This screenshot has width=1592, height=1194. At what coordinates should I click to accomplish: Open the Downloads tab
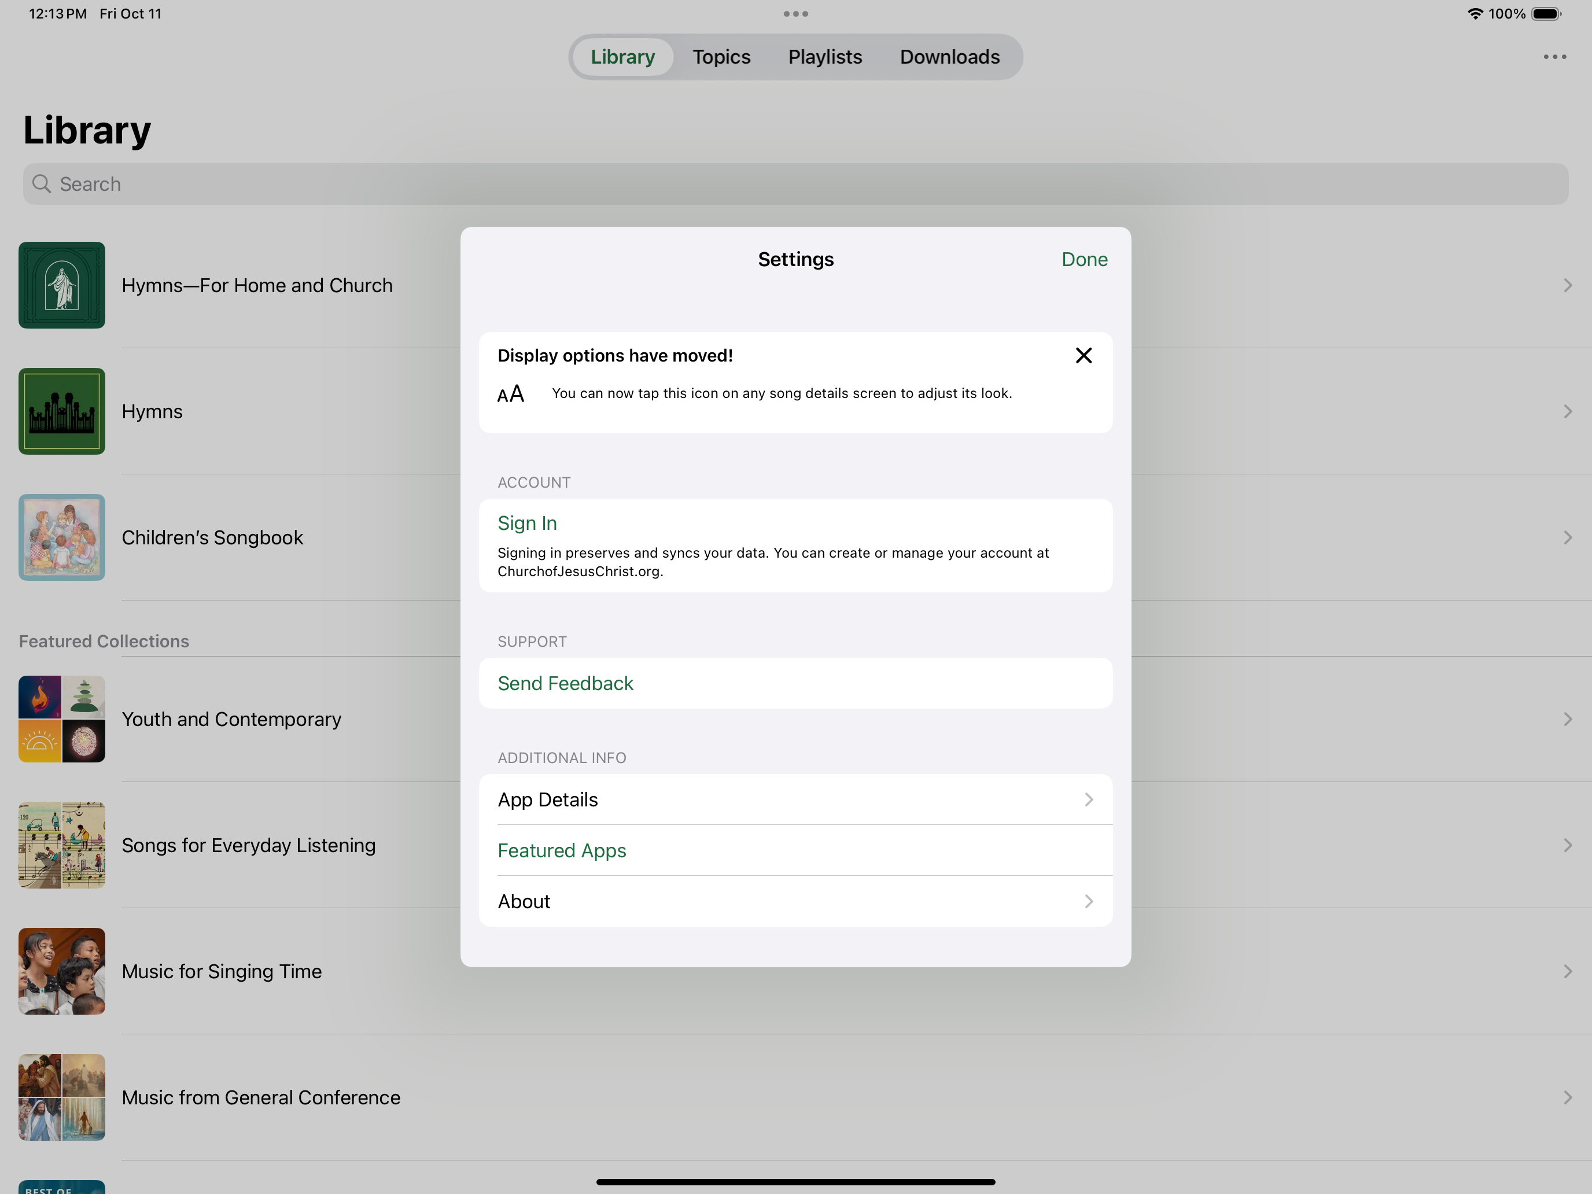[949, 57]
